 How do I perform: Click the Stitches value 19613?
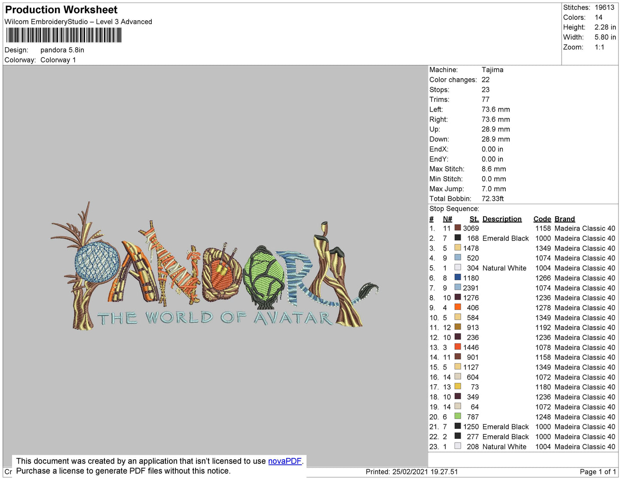click(605, 7)
